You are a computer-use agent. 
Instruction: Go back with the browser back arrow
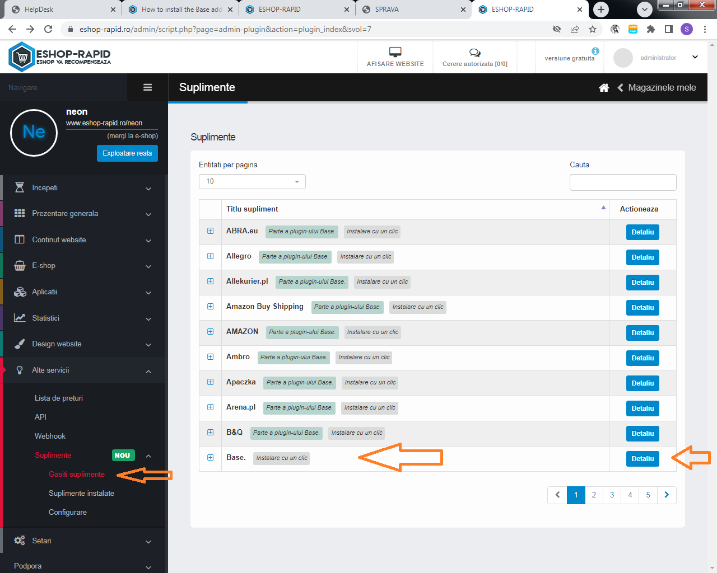point(12,29)
